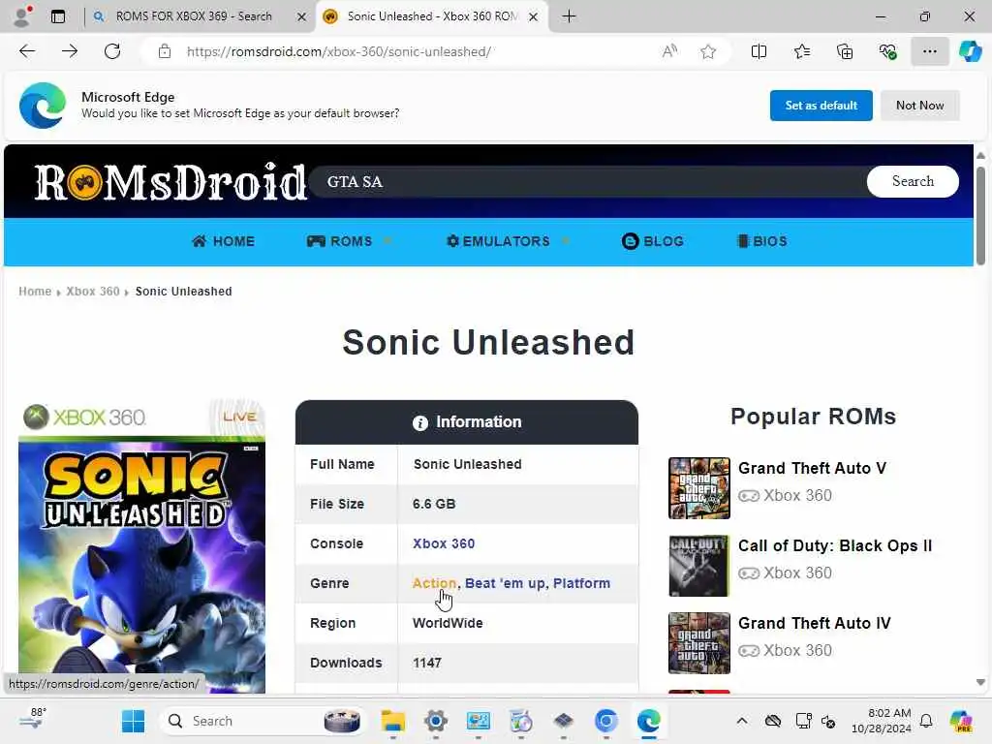The width and height of the screenshot is (992, 744).
Task: Open the taskbar clock 8:02 AM
Action: (881, 721)
